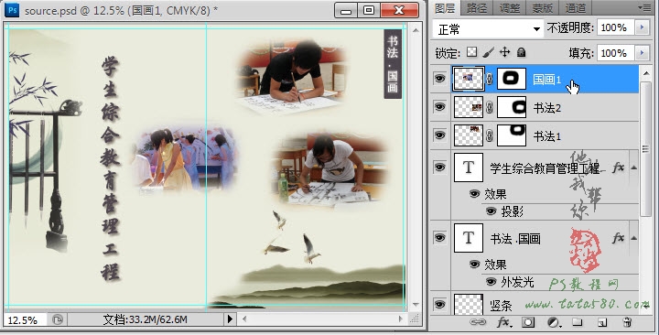Enable lock transparent pixels icon
Image resolution: width=659 pixels, height=335 pixels.
pos(472,52)
